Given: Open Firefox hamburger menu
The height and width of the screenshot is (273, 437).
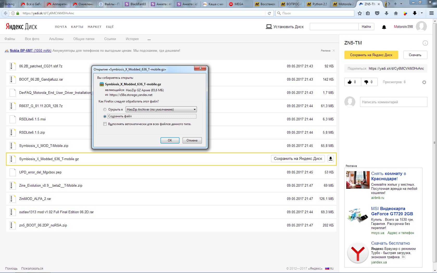Looking at the screenshot, I should pos(432,13).
